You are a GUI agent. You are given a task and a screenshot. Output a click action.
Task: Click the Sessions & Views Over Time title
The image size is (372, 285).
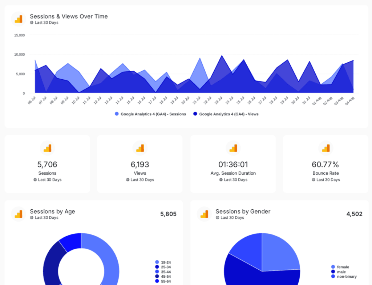[69, 16]
